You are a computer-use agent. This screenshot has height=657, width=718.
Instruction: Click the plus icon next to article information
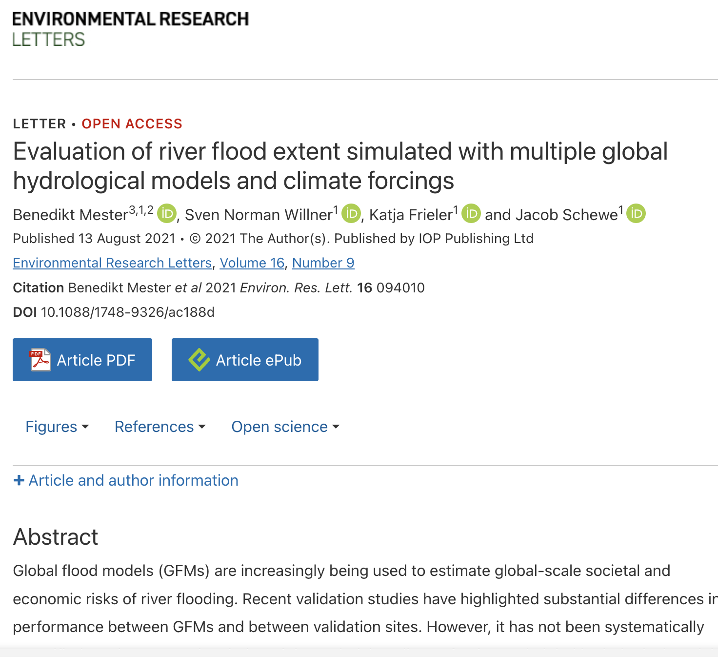19,480
